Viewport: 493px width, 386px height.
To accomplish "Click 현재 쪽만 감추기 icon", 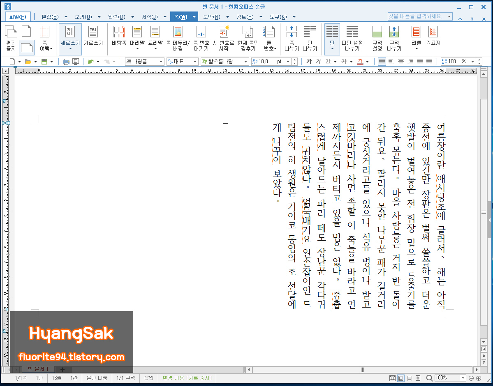I will coord(248,38).
